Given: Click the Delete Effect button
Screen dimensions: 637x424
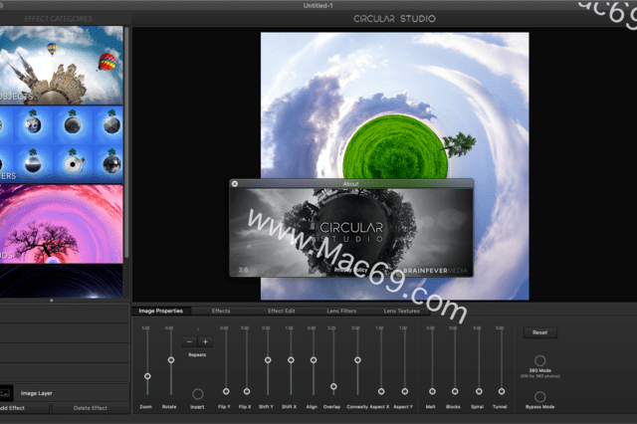Looking at the screenshot, I should (x=91, y=408).
